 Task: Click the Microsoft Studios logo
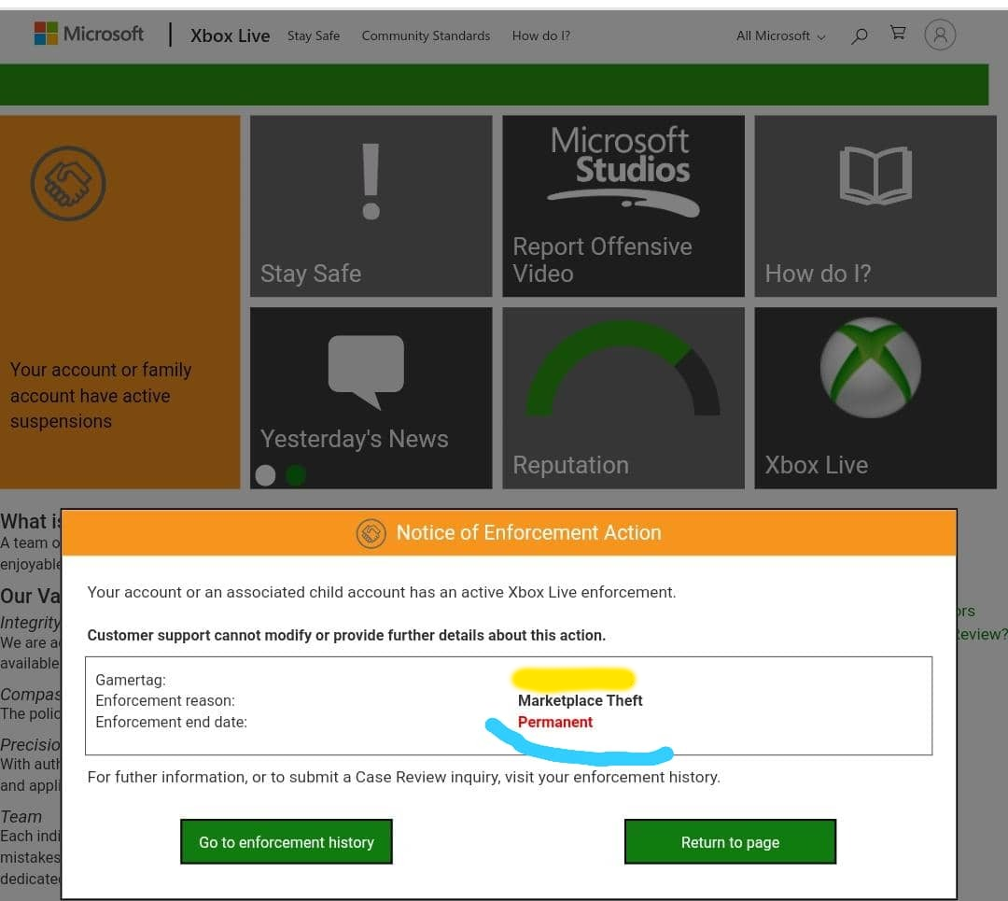pos(623,171)
